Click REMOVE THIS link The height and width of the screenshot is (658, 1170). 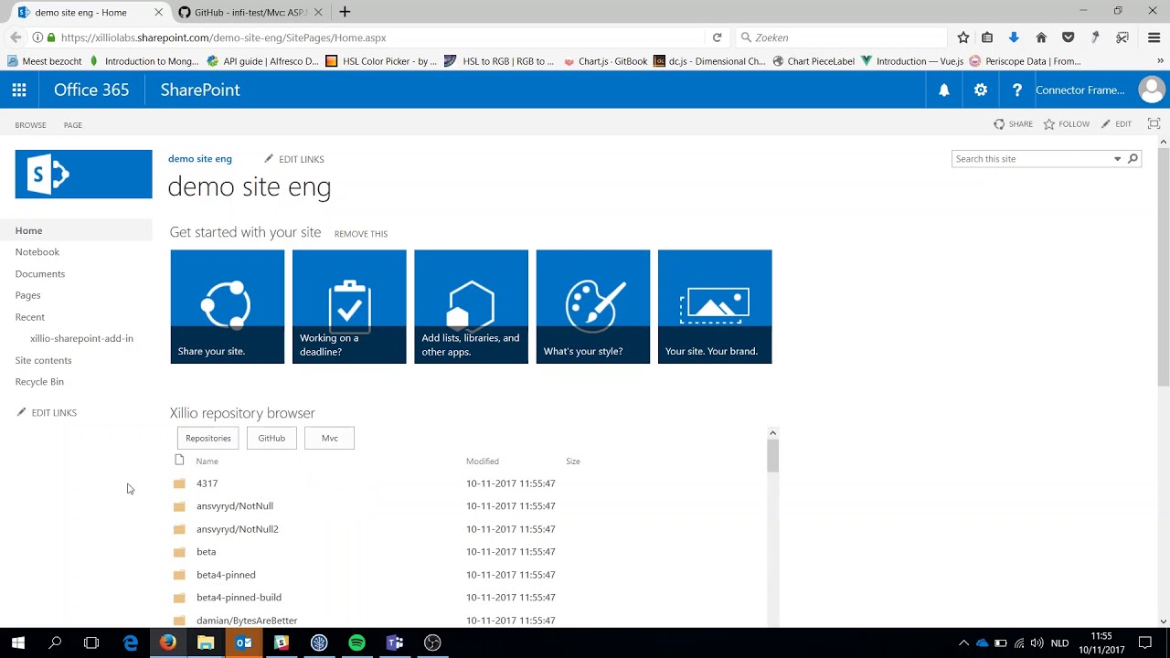click(x=361, y=234)
